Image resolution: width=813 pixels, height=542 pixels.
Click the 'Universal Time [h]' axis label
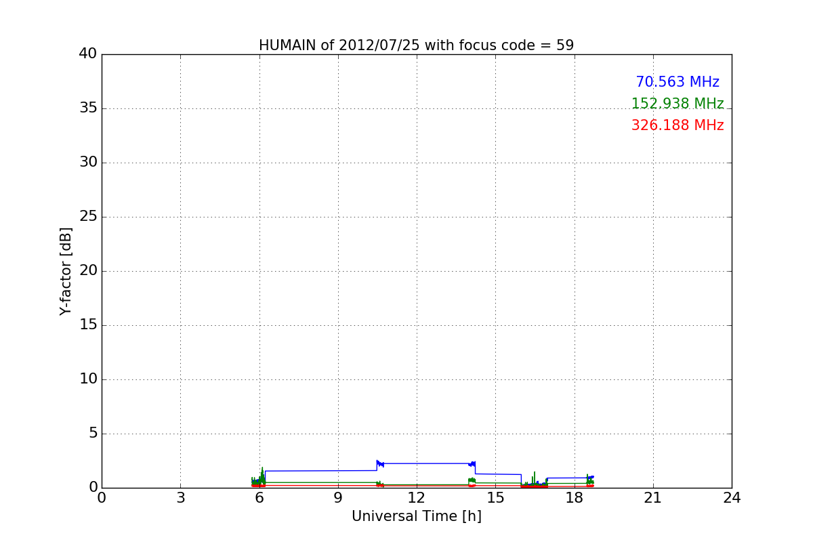pos(416,516)
